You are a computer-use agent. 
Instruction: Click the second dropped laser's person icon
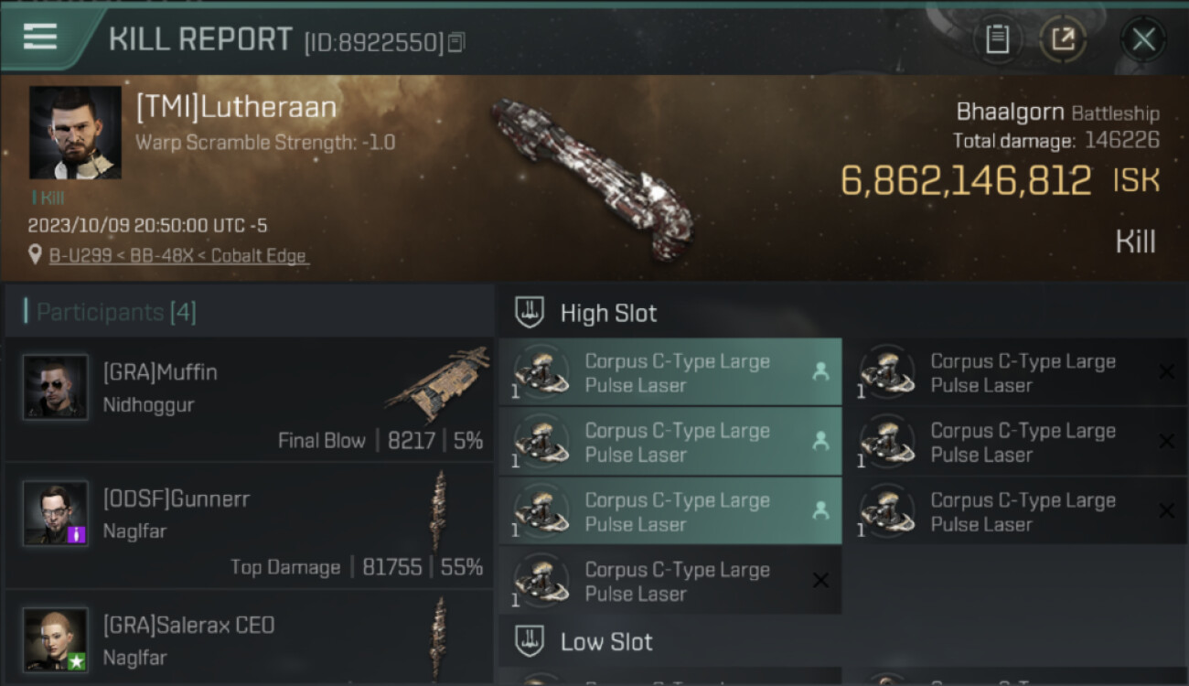[819, 441]
